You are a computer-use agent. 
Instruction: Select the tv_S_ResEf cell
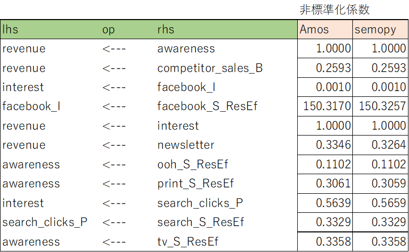coord(188,242)
